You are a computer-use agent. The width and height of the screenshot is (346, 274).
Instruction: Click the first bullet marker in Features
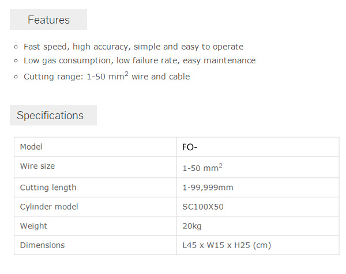[16, 47]
